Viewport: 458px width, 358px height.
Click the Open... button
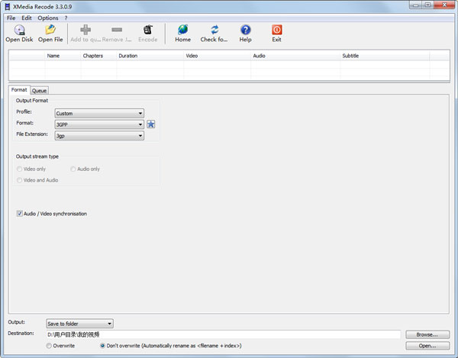[427, 346]
